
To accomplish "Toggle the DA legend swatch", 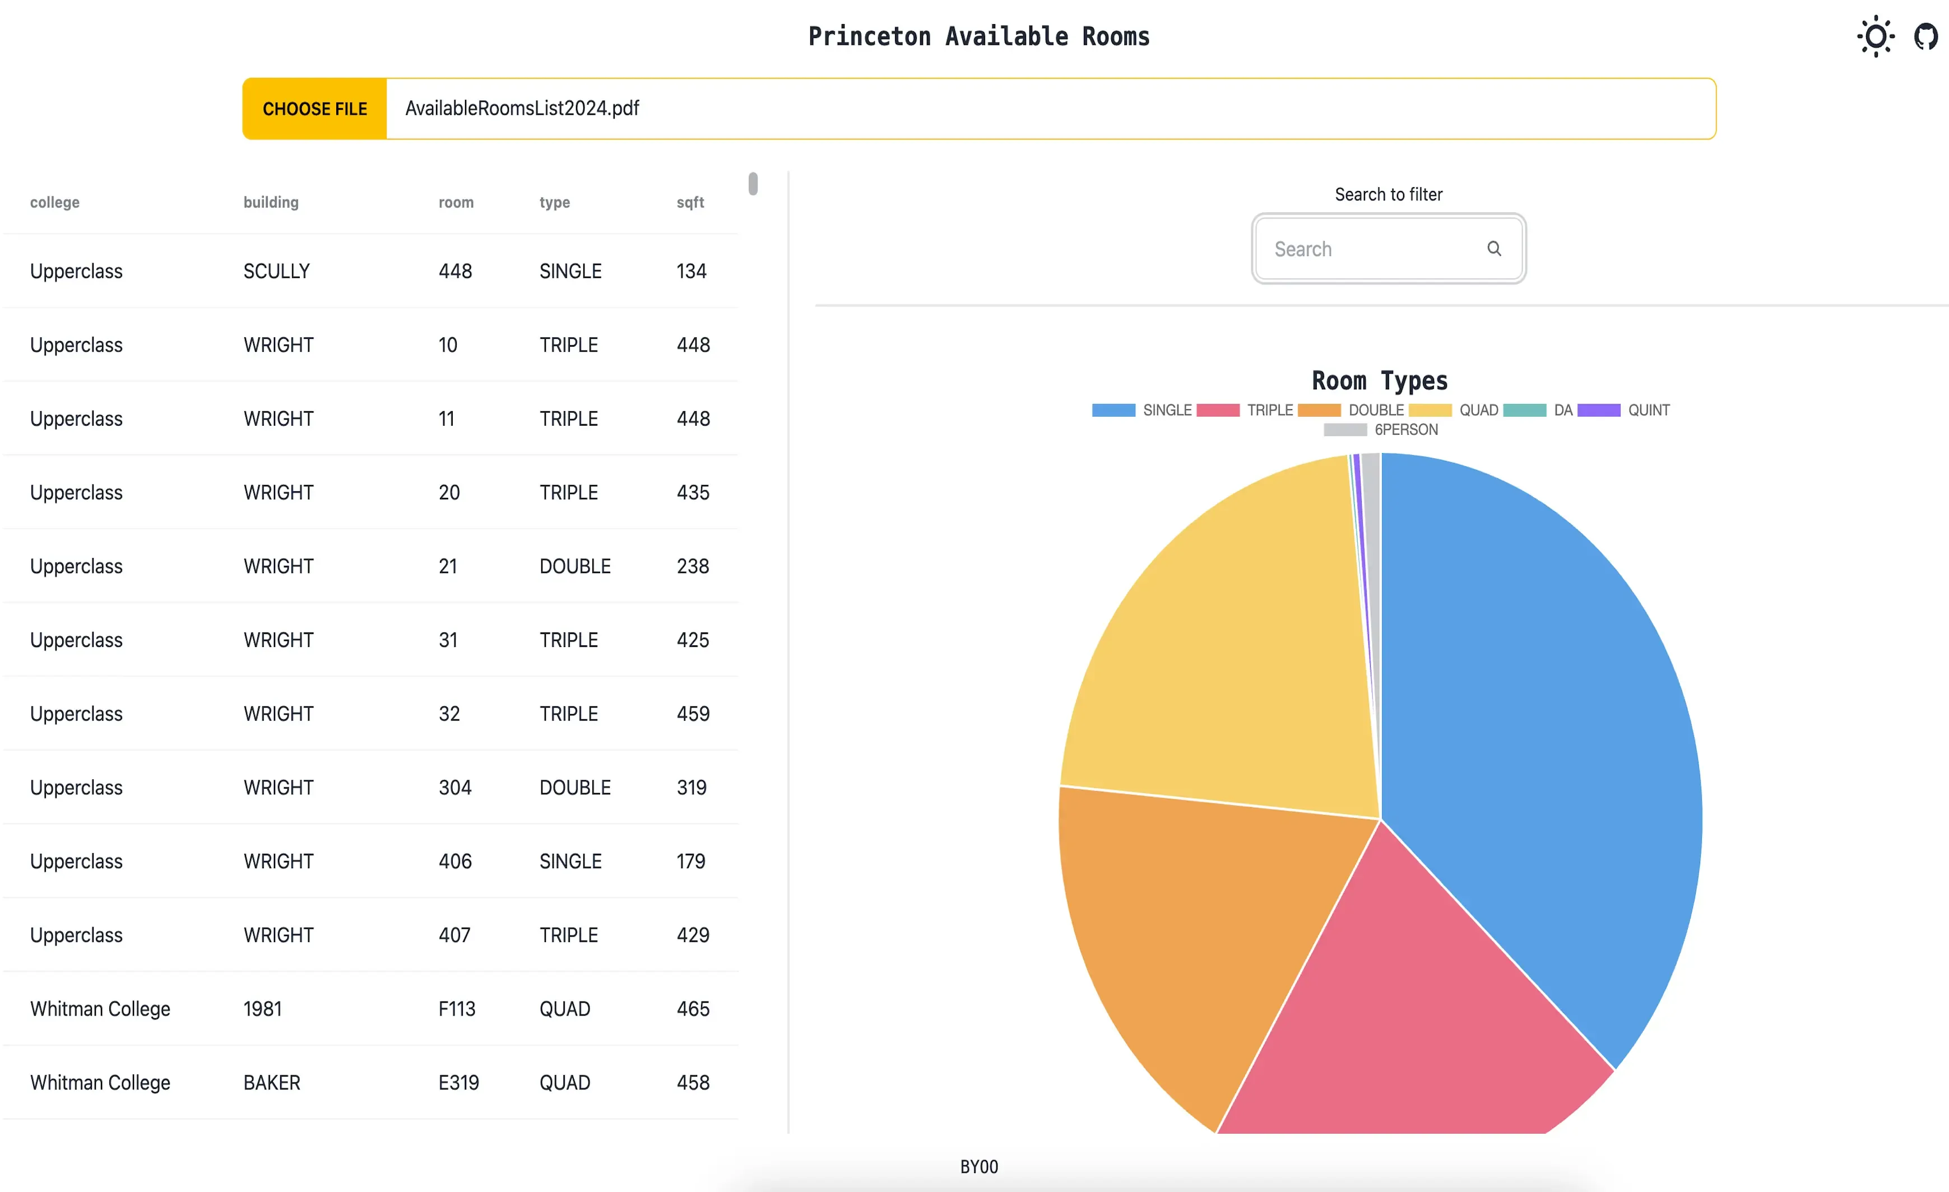I will pyautogui.click(x=1524, y=410).
